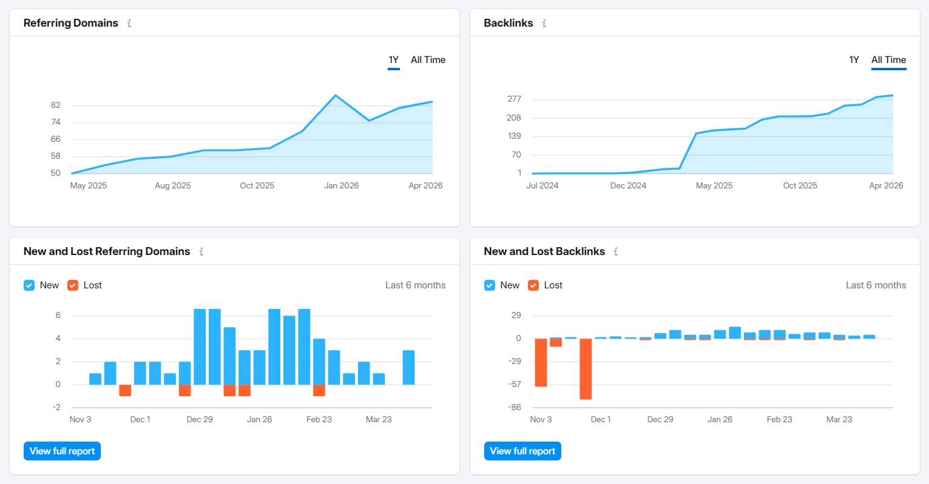Uncheck New in Referring Domains chart legend
This screenshot has width=929, height=484.
coord(29,285)
